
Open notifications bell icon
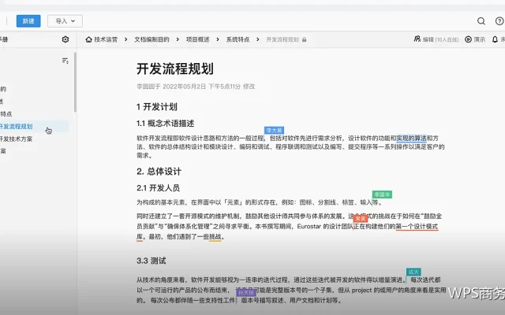click(495, 39)
